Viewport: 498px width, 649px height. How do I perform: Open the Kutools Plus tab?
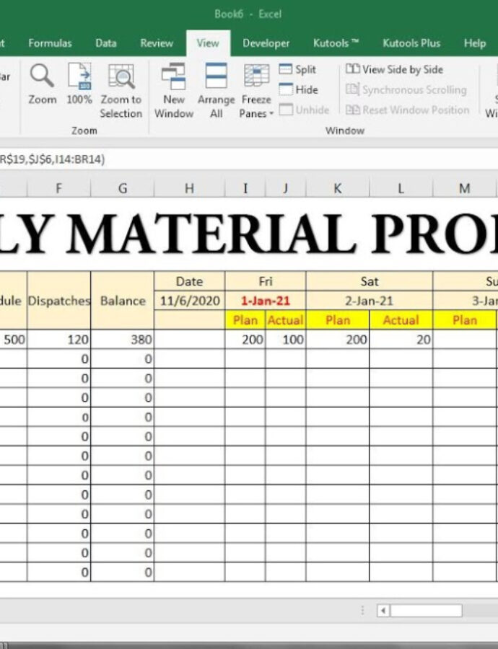[411, 43]
